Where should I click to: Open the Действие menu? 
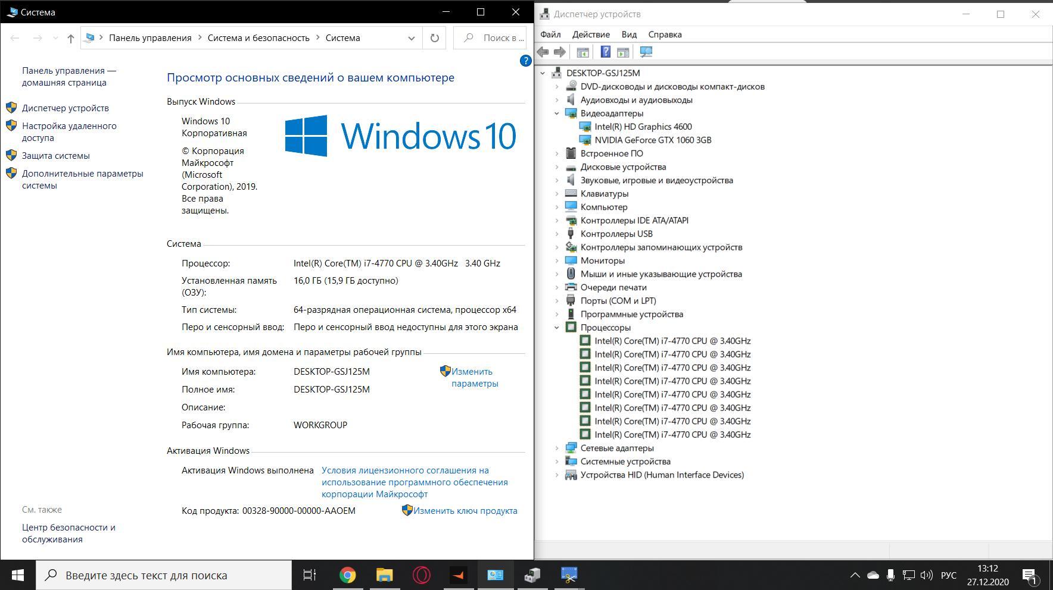590,34
